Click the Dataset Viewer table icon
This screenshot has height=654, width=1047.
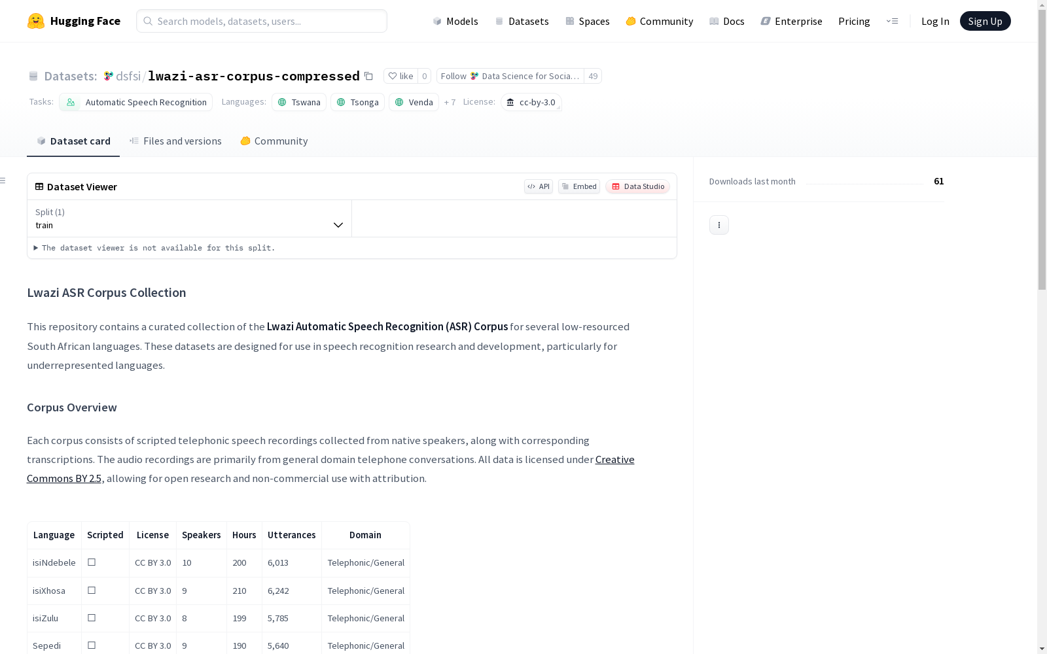(39, 186)
